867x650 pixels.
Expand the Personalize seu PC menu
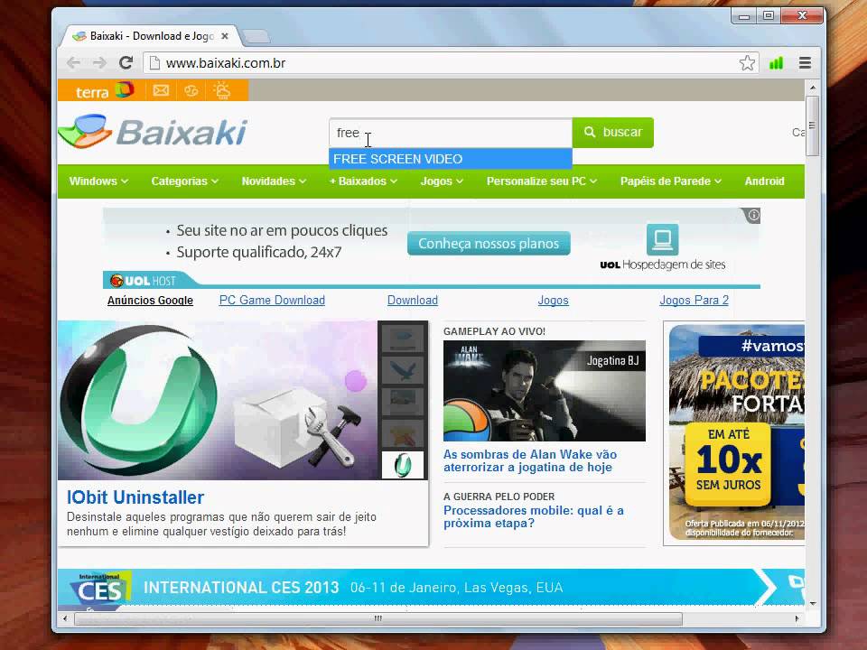[541, 181]
